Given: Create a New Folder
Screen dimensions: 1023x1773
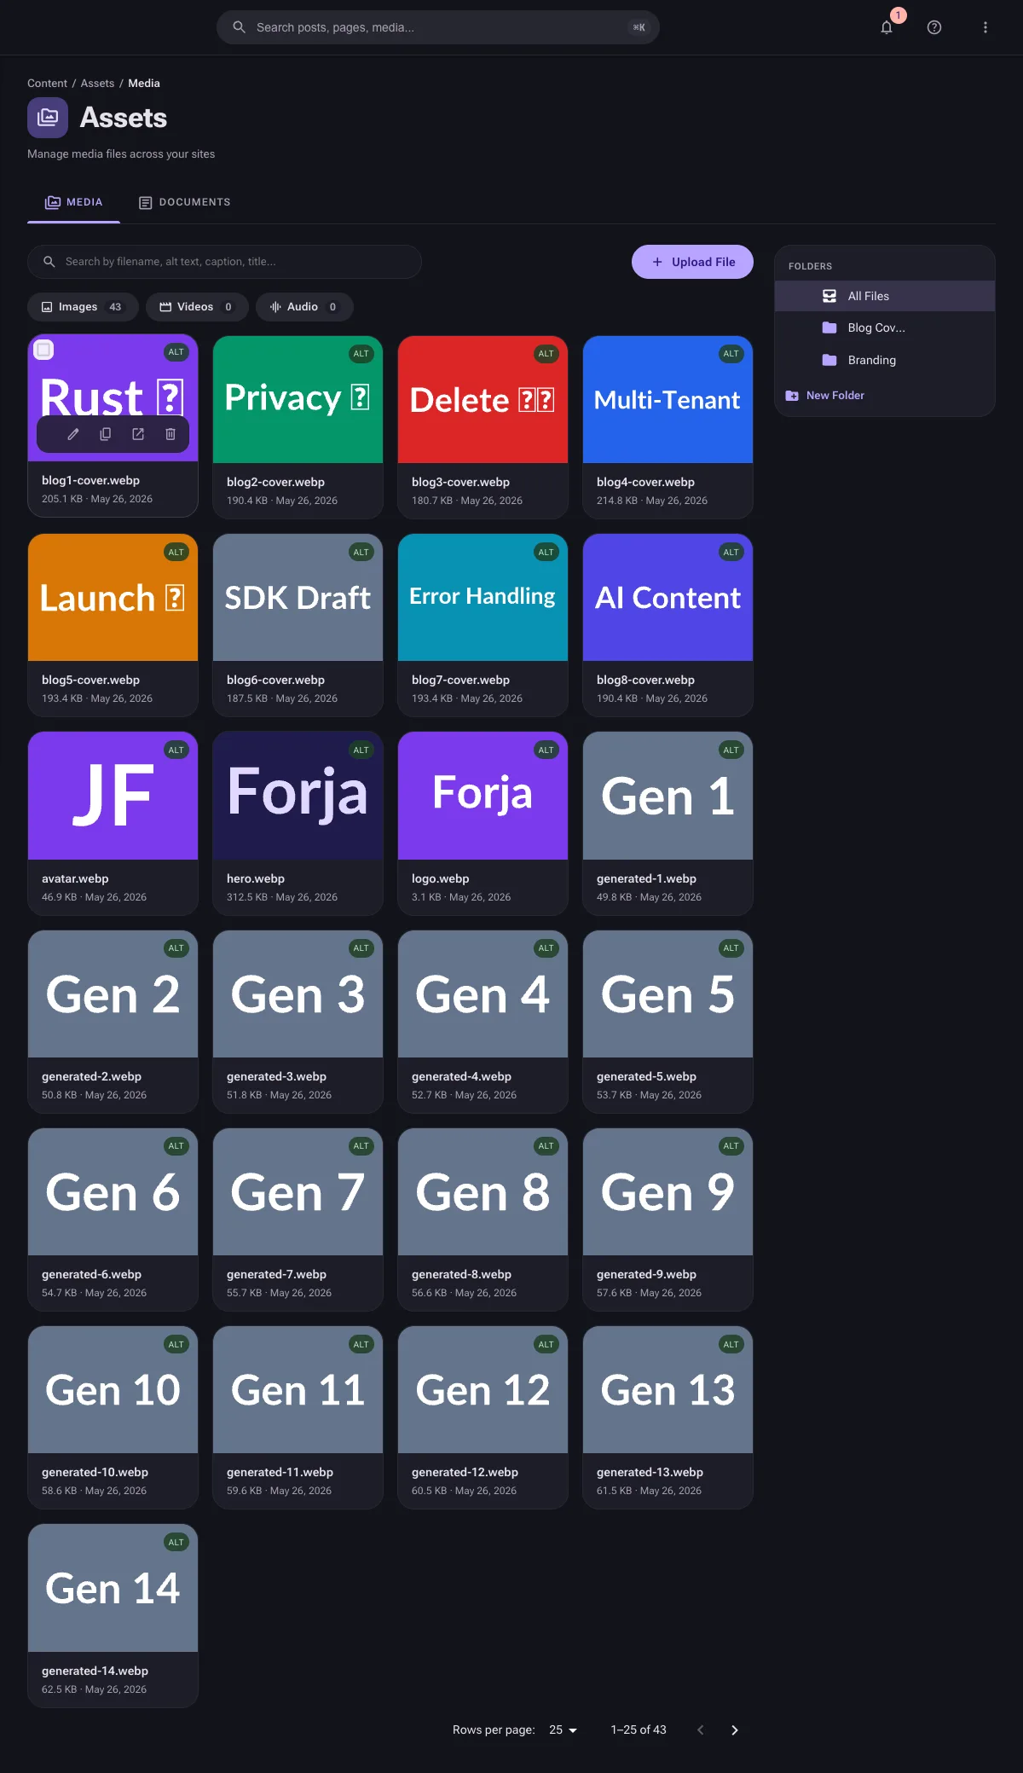Looking at the screenshot, I should pos(825,396).
